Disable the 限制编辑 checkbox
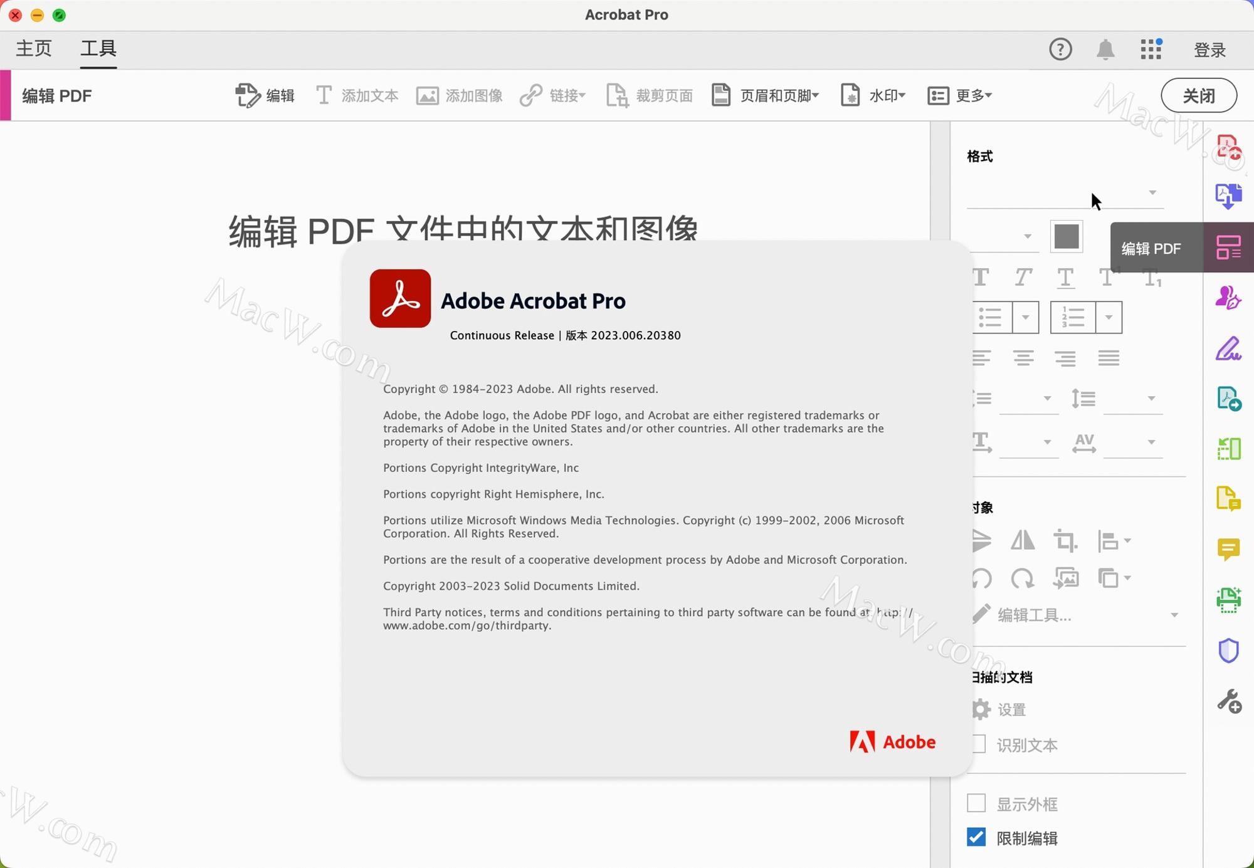Image resolution: width=1254 pixels, height=868 pixels. coord(976,837)
